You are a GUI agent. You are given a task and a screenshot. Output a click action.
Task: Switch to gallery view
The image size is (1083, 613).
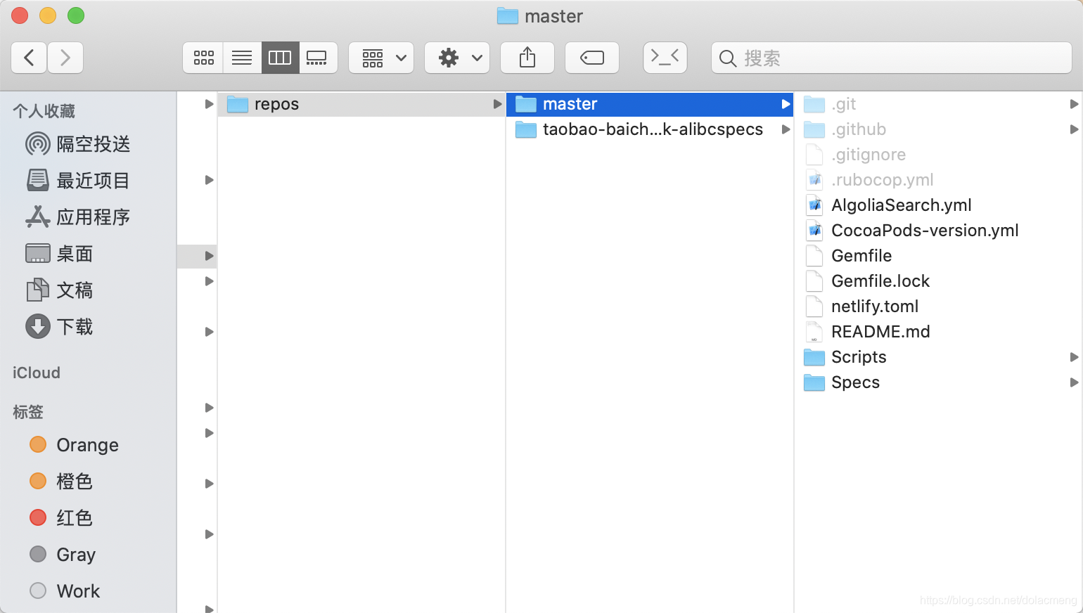318,58
